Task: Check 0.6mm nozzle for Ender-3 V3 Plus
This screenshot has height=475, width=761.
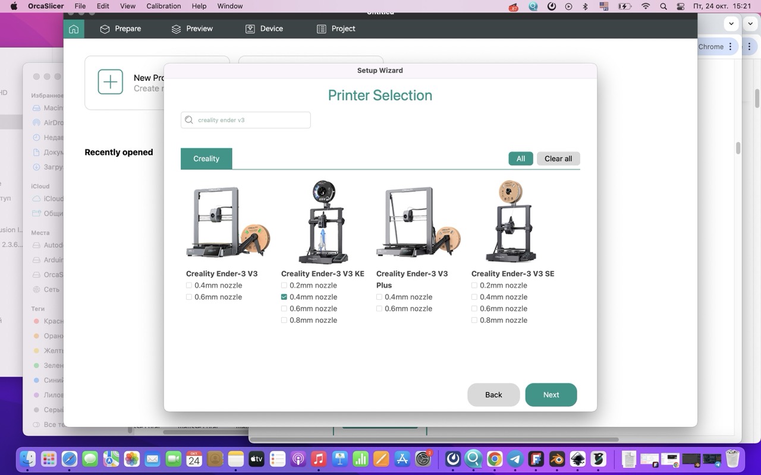Action: pyautogui.click(x=379, y=309)
